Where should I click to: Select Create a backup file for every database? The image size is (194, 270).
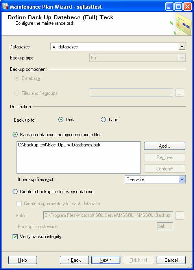click(x=15, y=192)
